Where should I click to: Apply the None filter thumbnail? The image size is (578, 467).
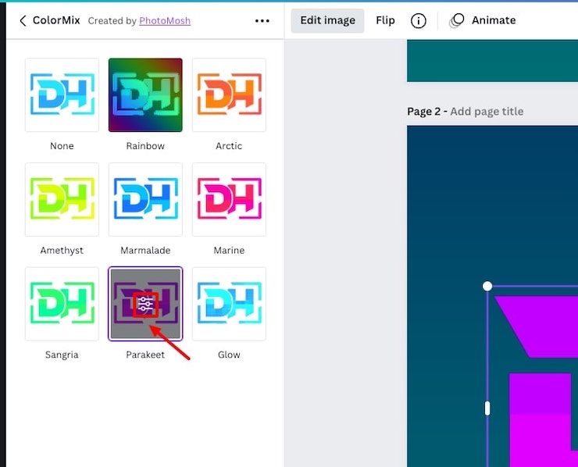tap(62, 95)
